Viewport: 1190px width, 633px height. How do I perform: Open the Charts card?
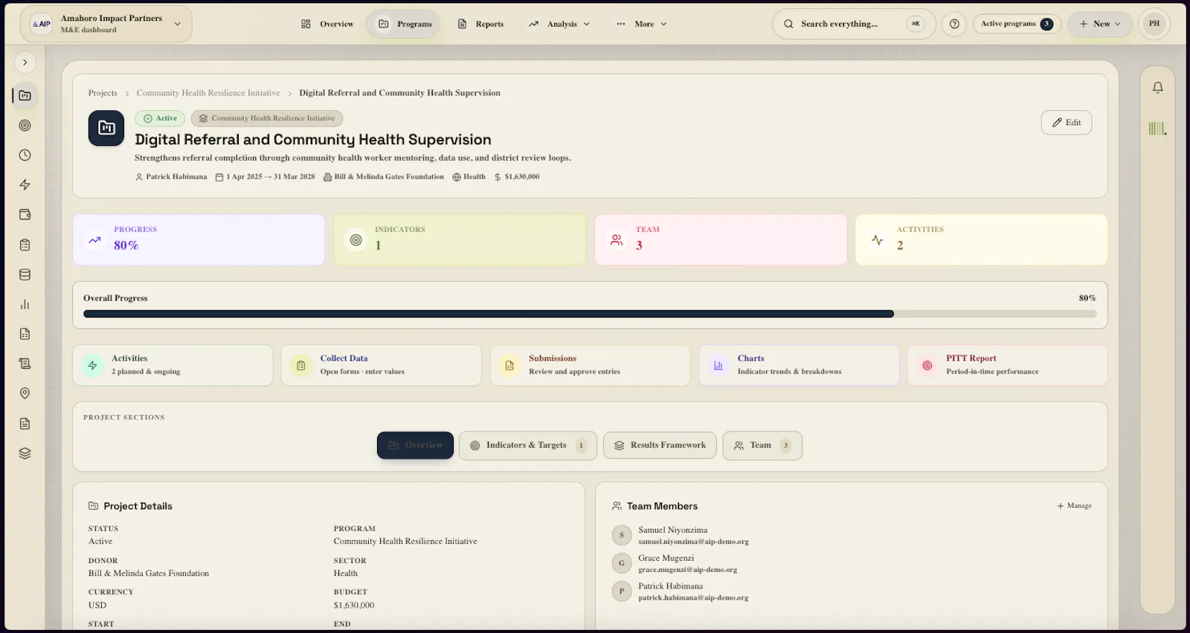pos(799,365)
